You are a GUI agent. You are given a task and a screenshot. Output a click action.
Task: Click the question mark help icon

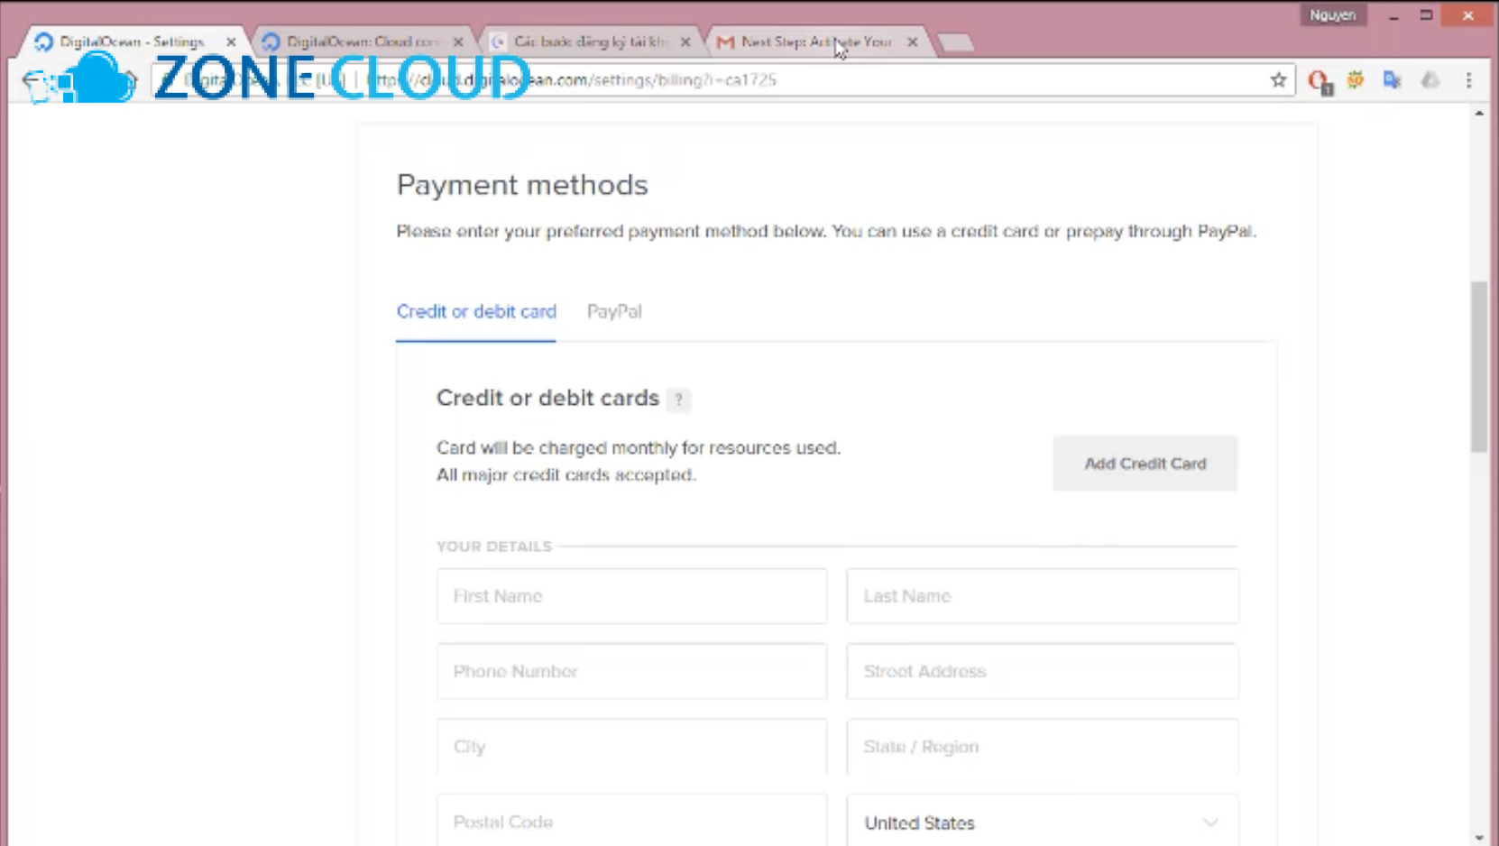coord(678,400)
